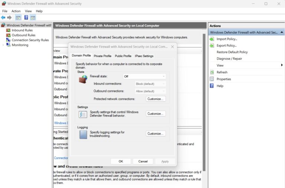The height and width of the screenshot is (188, 285).
Task: Click the Export Policy green icon
Action: click(x=212, y=46)
